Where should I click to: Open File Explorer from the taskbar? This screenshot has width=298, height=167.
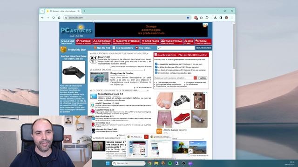click(156, 163)
